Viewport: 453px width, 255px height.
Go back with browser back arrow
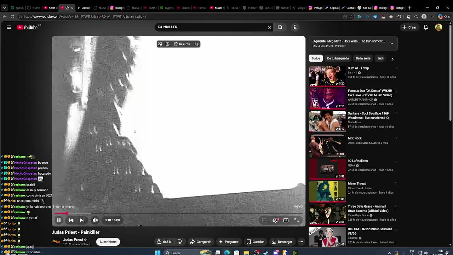4,17
